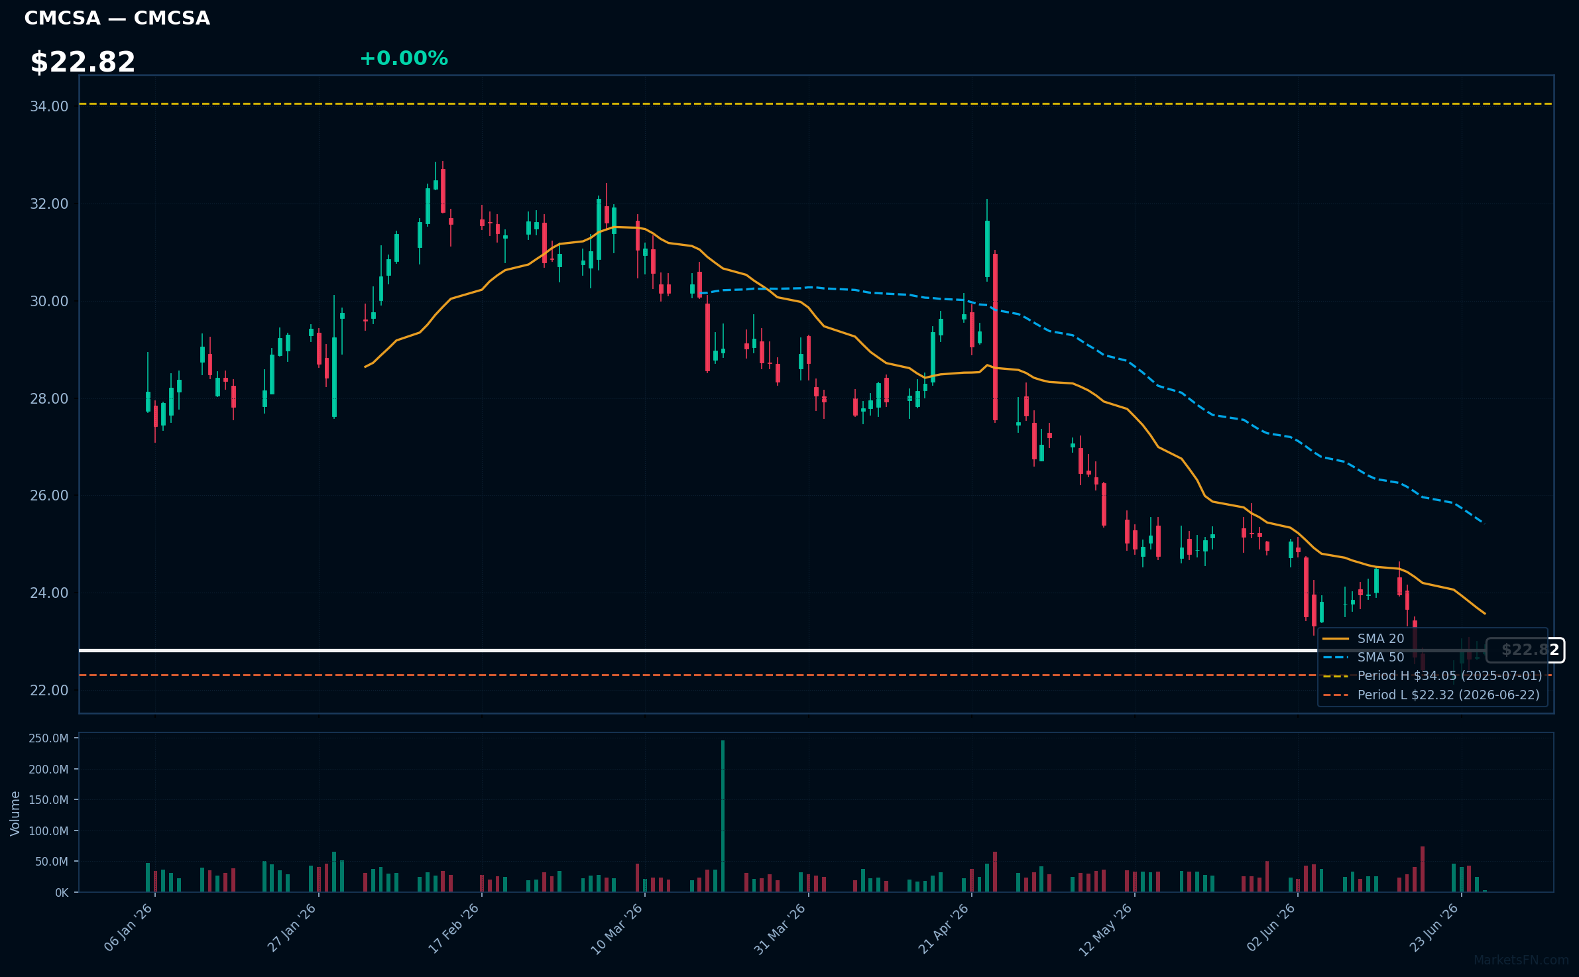Screen dimensions: 1579x977
Task: Click the yellow dashed Period H swatch in legend
Action: [1336, 676]
